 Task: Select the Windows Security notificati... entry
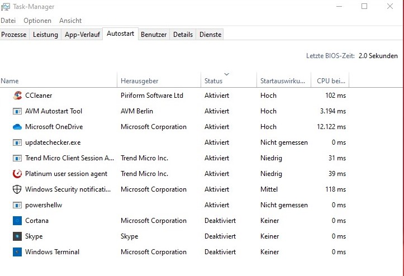click(x=68, y=189)
